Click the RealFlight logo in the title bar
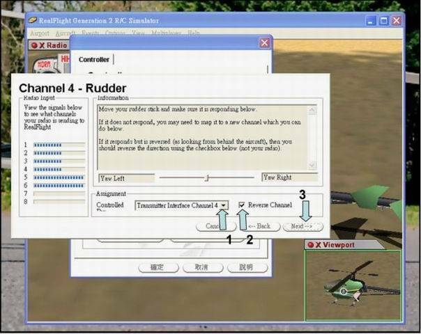The height and width of the screenshot is (334, 421). [33, 20]
